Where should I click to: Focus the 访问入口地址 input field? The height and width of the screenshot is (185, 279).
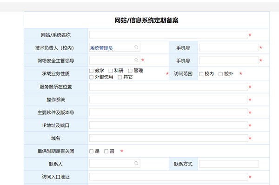[x=169, y=177]
